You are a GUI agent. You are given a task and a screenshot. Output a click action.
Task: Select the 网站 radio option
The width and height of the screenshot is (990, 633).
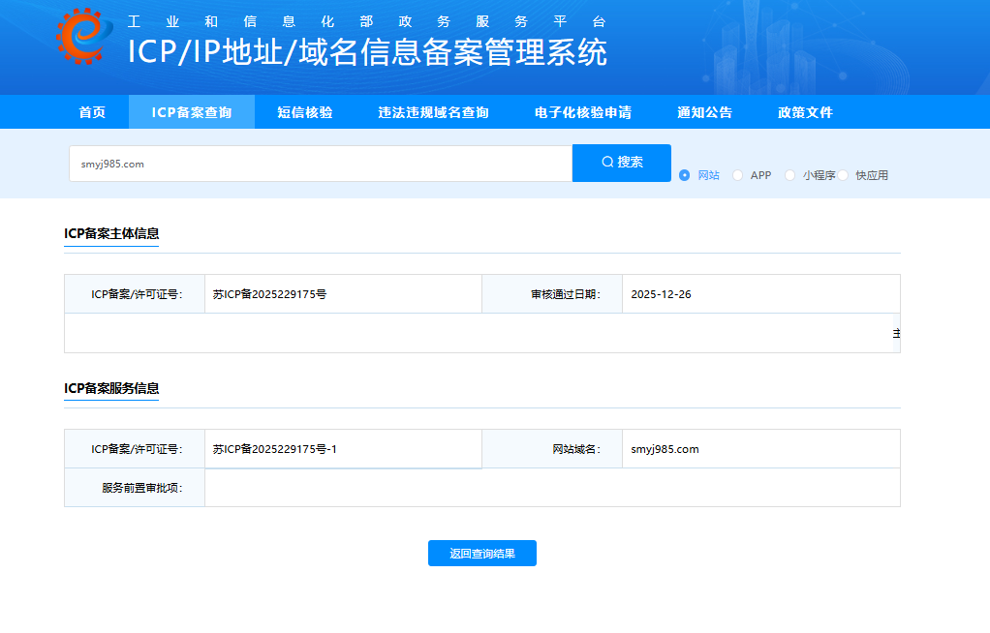coord(685,175)
